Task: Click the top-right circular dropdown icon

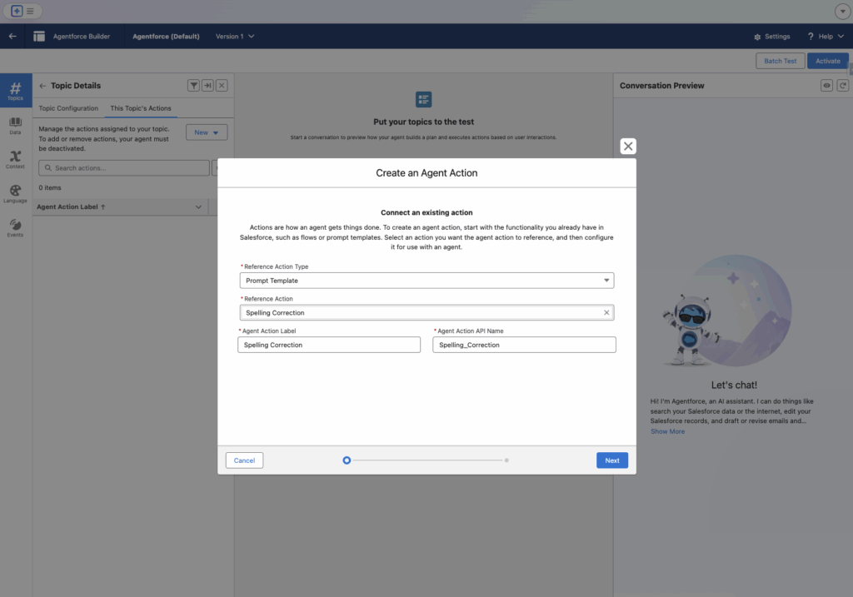Action: click(x=843, y=11)
